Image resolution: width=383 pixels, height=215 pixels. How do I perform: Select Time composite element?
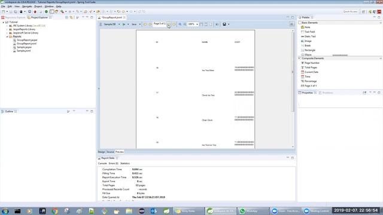click(x=306, y=77)
